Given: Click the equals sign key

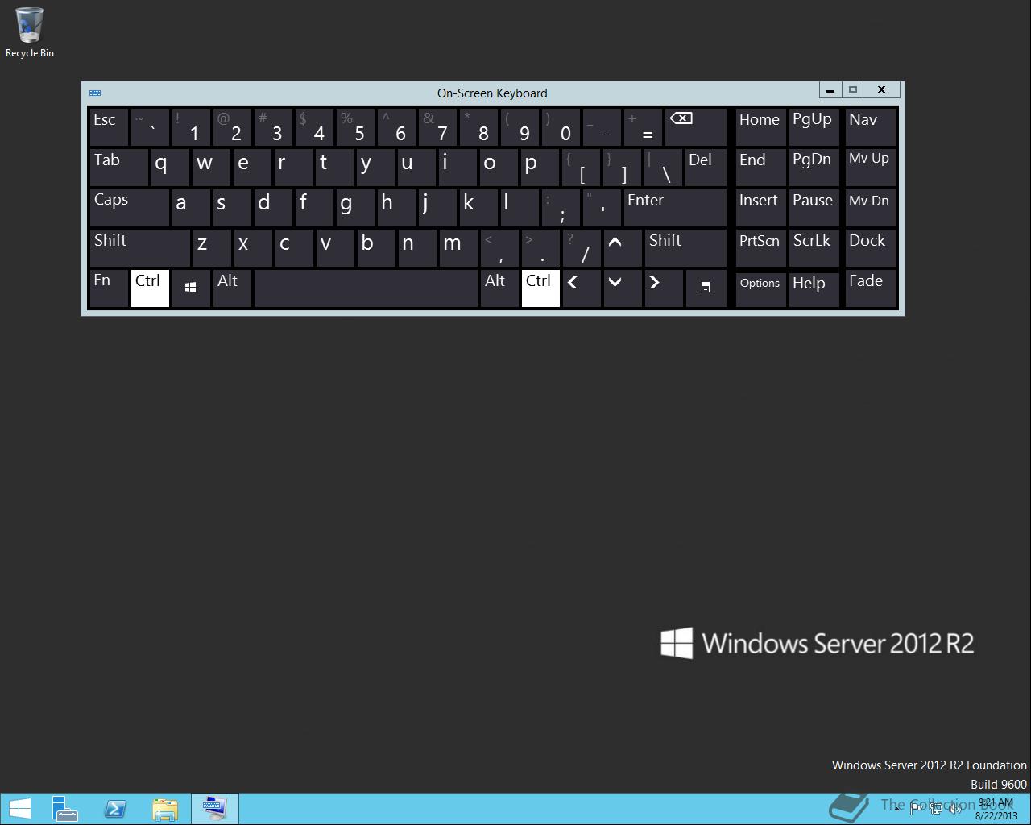Looking at the screenshot, I should [x=643, y=127].
